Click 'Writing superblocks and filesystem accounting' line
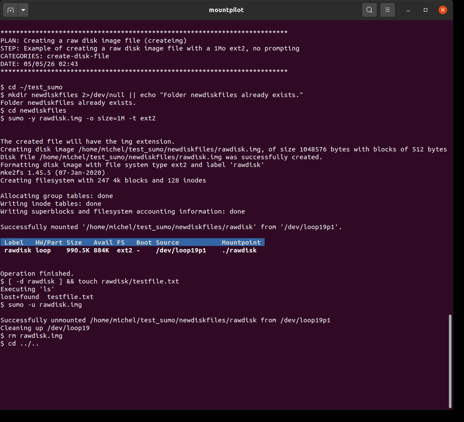 pos(123,211)
